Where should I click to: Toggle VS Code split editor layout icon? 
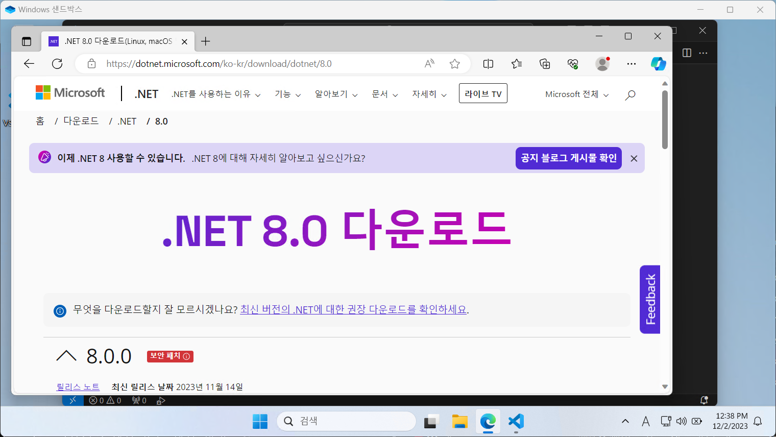[x=687, y=53]
